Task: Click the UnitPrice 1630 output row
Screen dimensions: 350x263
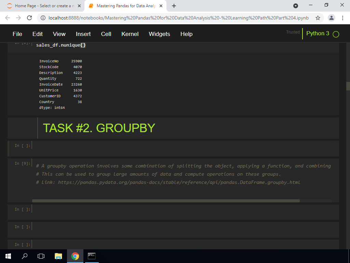Action: pos(60,90)
